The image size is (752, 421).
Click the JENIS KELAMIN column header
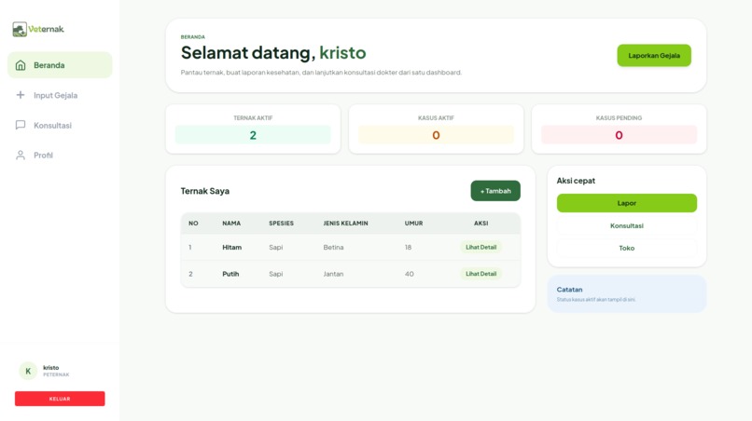345,224
